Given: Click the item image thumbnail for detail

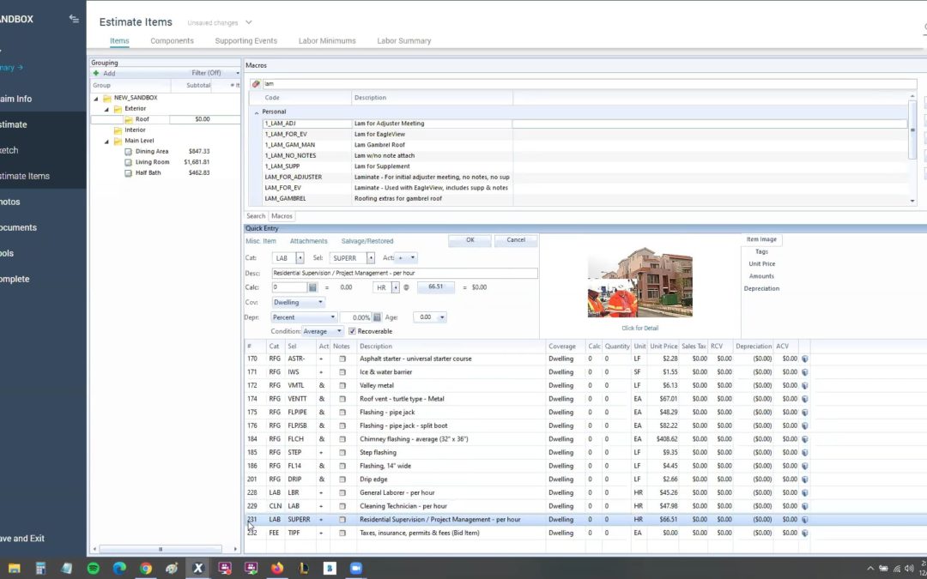Looking at the screenshot, I should (639, 283).
